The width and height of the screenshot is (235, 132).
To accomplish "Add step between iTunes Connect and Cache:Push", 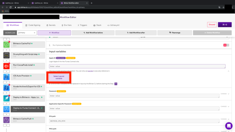I will point(6,114).
